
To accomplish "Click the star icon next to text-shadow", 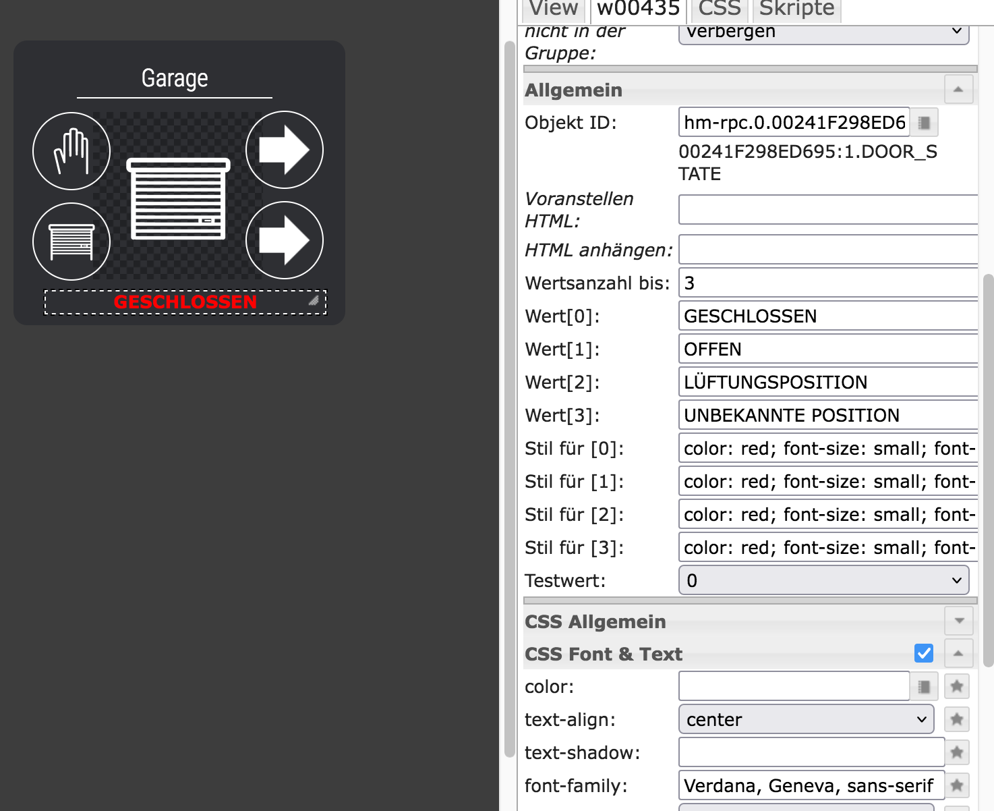I will [x=957, y=753].
